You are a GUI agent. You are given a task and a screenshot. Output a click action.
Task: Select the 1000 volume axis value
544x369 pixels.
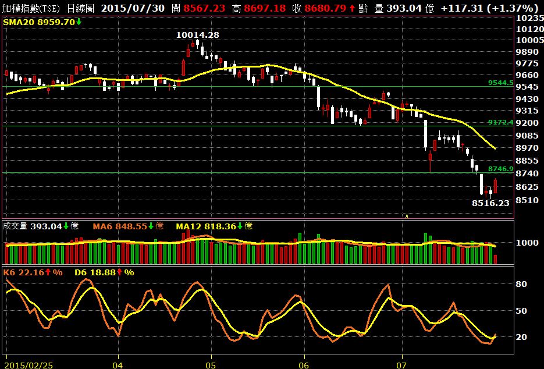coord(527,243)
